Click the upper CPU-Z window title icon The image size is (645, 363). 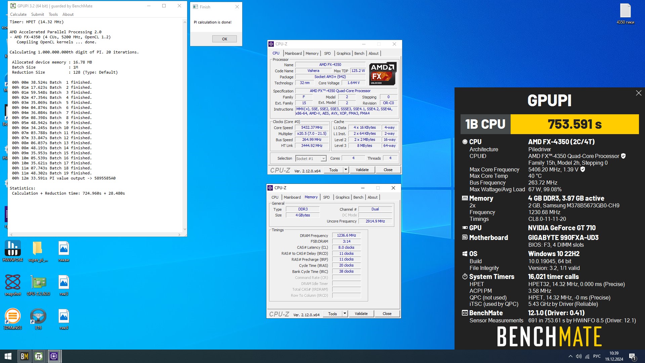pos(271,44)
